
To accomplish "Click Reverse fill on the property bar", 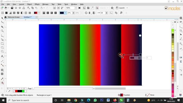I will (86, 13).
